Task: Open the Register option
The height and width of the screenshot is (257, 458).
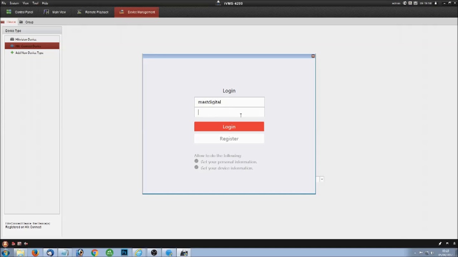Action: (x=229, y=138)
